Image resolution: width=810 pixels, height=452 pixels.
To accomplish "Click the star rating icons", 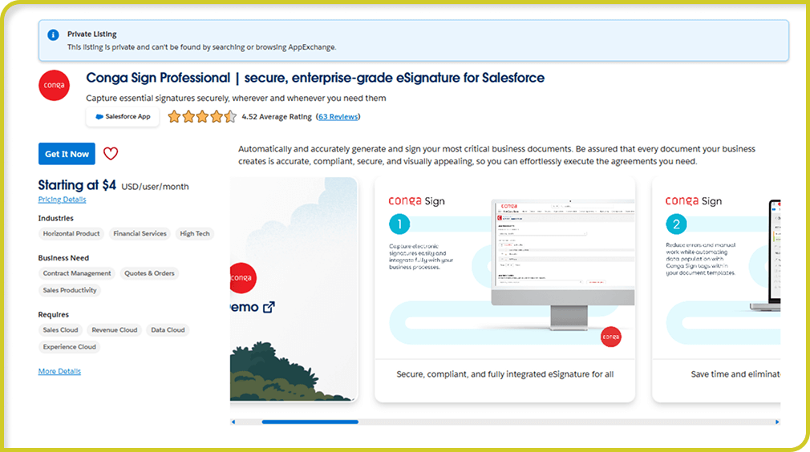I will (201, 116).
